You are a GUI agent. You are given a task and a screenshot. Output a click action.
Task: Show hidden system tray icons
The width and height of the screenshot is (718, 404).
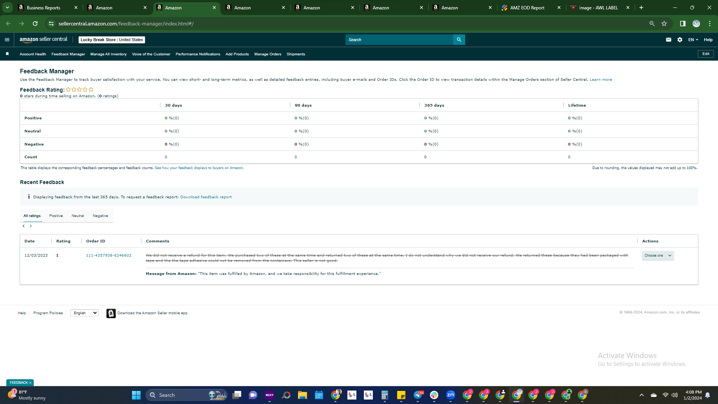tap(642, 395)
